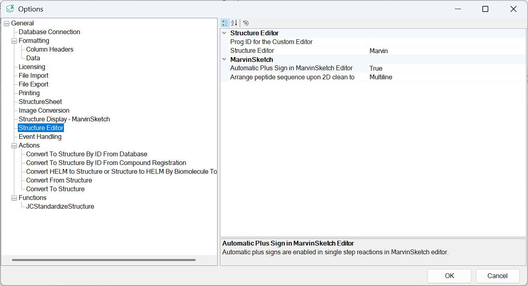The width and height of the screenshot is (528, 286).
Task: Select the Prog ID for the Custom Editor label
Action: coord(271,42)
